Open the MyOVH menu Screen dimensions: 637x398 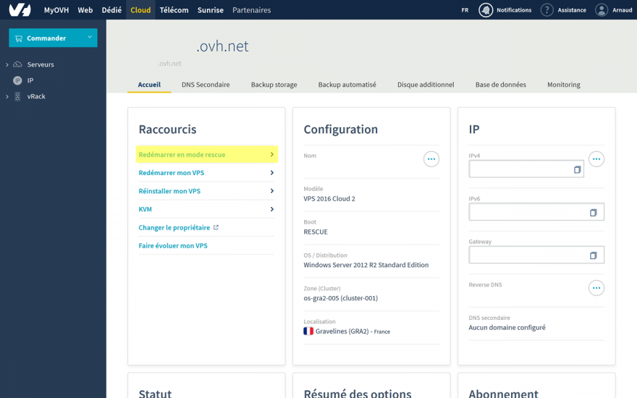point(56,10)
